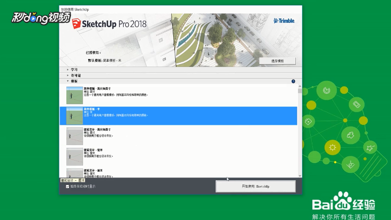
Task: Click template list scroll up arrow
Action: click(300, 86)
